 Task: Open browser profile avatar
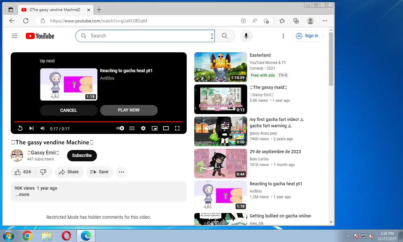[x=310, y=21]
